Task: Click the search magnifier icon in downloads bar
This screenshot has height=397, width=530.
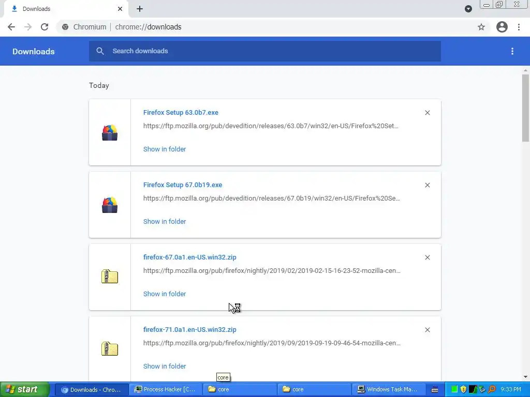Action: click(100, 51)
